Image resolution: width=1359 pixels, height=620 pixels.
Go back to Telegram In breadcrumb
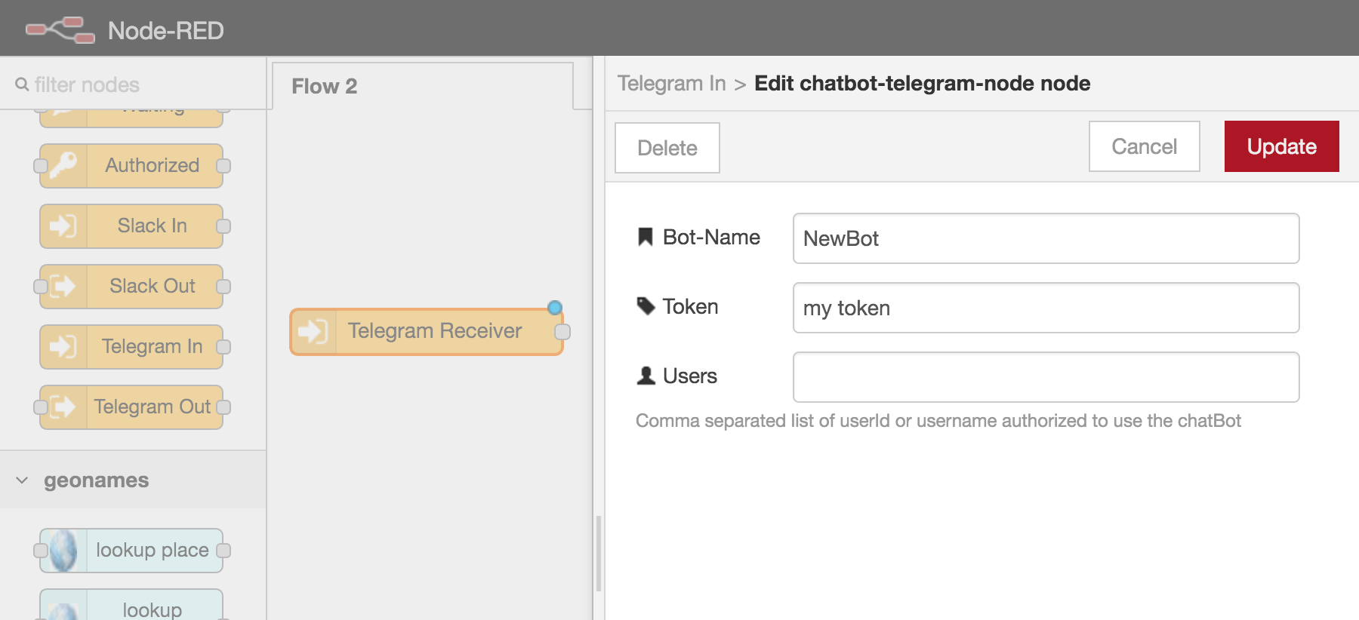click(x=671, y=83)
